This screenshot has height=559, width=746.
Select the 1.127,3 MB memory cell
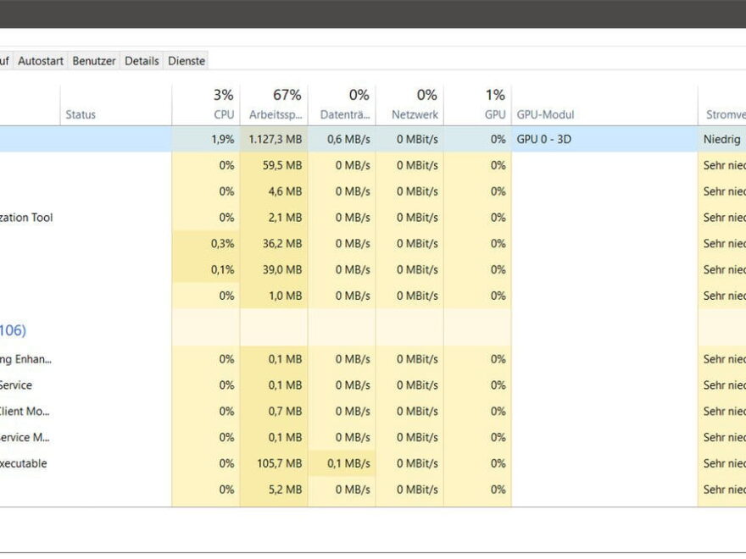[274, 139]
